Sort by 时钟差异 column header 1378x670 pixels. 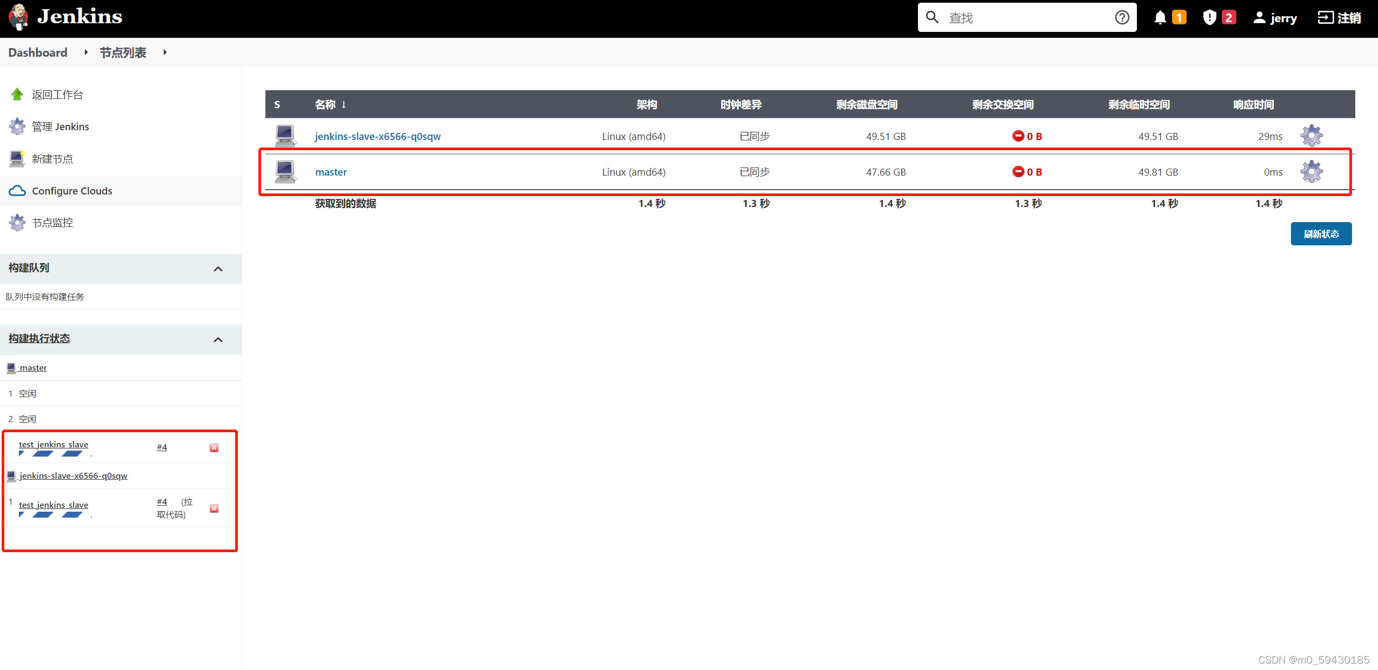(x=741, y=104)
